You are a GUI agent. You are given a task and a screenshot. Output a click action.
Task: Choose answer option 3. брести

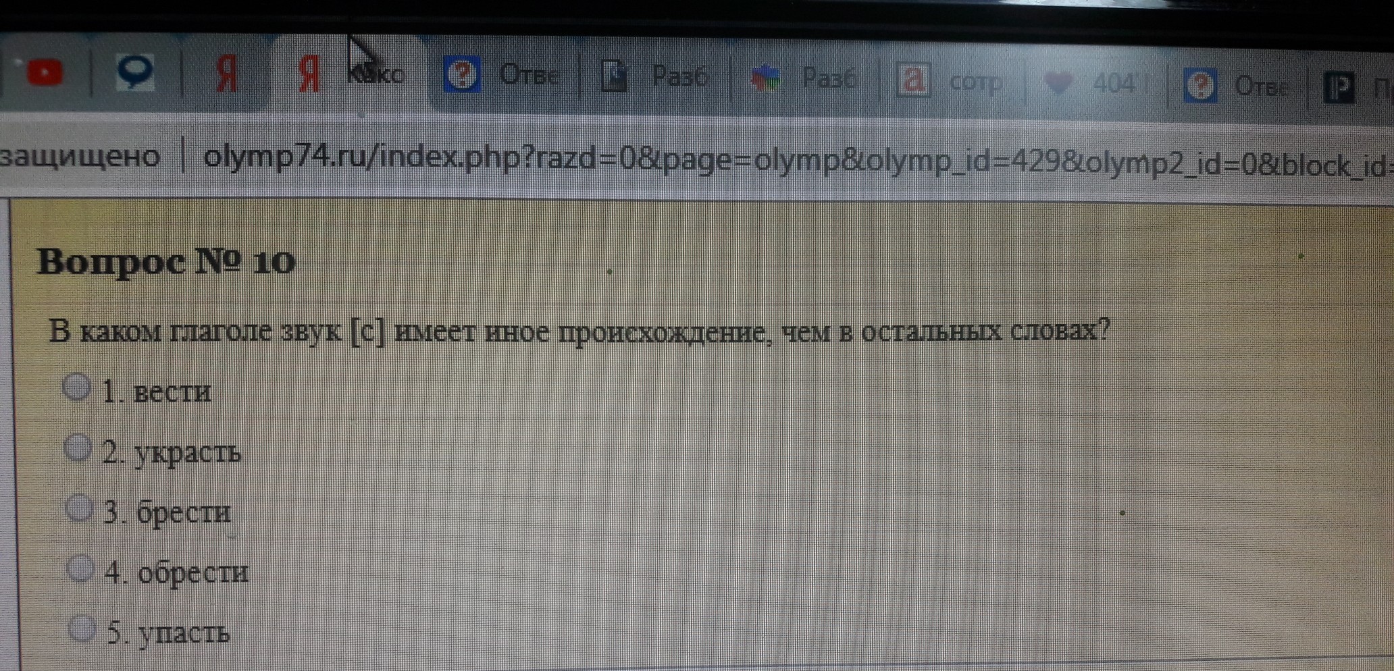pos(80,508)
